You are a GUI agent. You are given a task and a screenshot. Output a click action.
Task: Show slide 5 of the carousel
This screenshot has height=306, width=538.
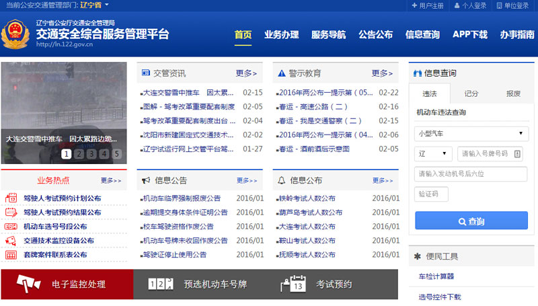(116, 154)
